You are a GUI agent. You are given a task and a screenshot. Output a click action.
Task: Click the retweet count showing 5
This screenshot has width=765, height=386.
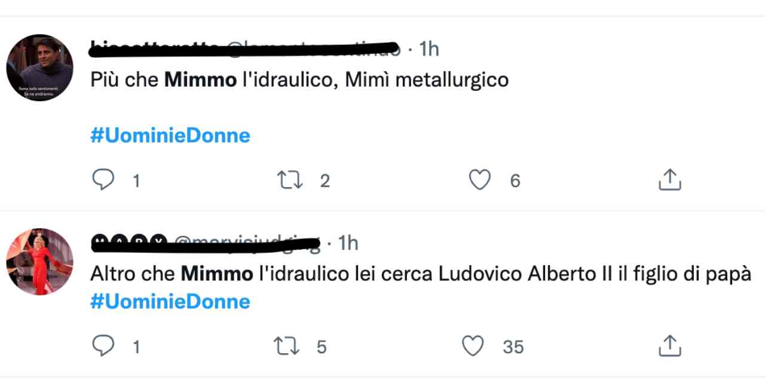(x=322, y=347)
